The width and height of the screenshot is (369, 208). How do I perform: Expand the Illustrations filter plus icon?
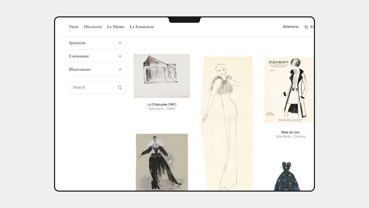point(120,69)
